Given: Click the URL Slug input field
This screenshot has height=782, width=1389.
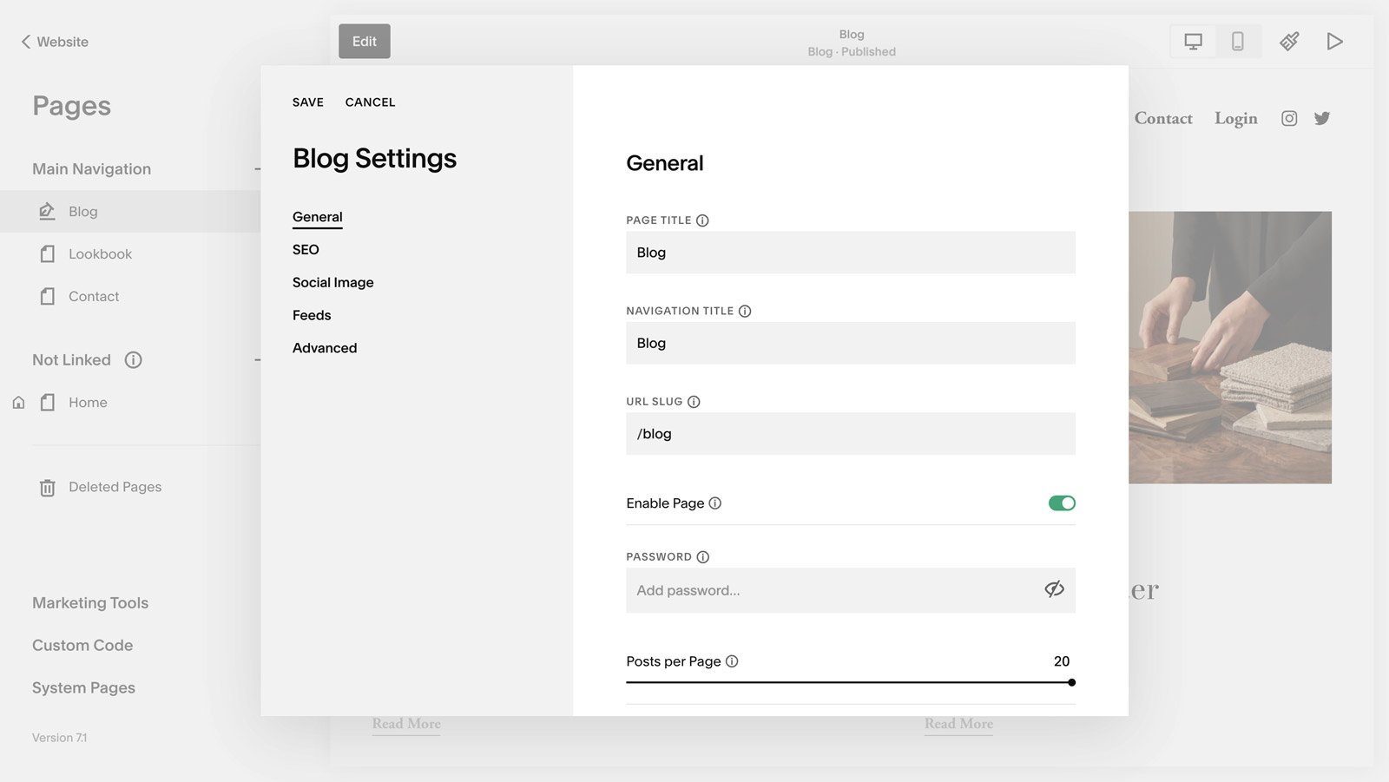Looking at the screenshot, I should pyautogui.click(x=851, y=434).
